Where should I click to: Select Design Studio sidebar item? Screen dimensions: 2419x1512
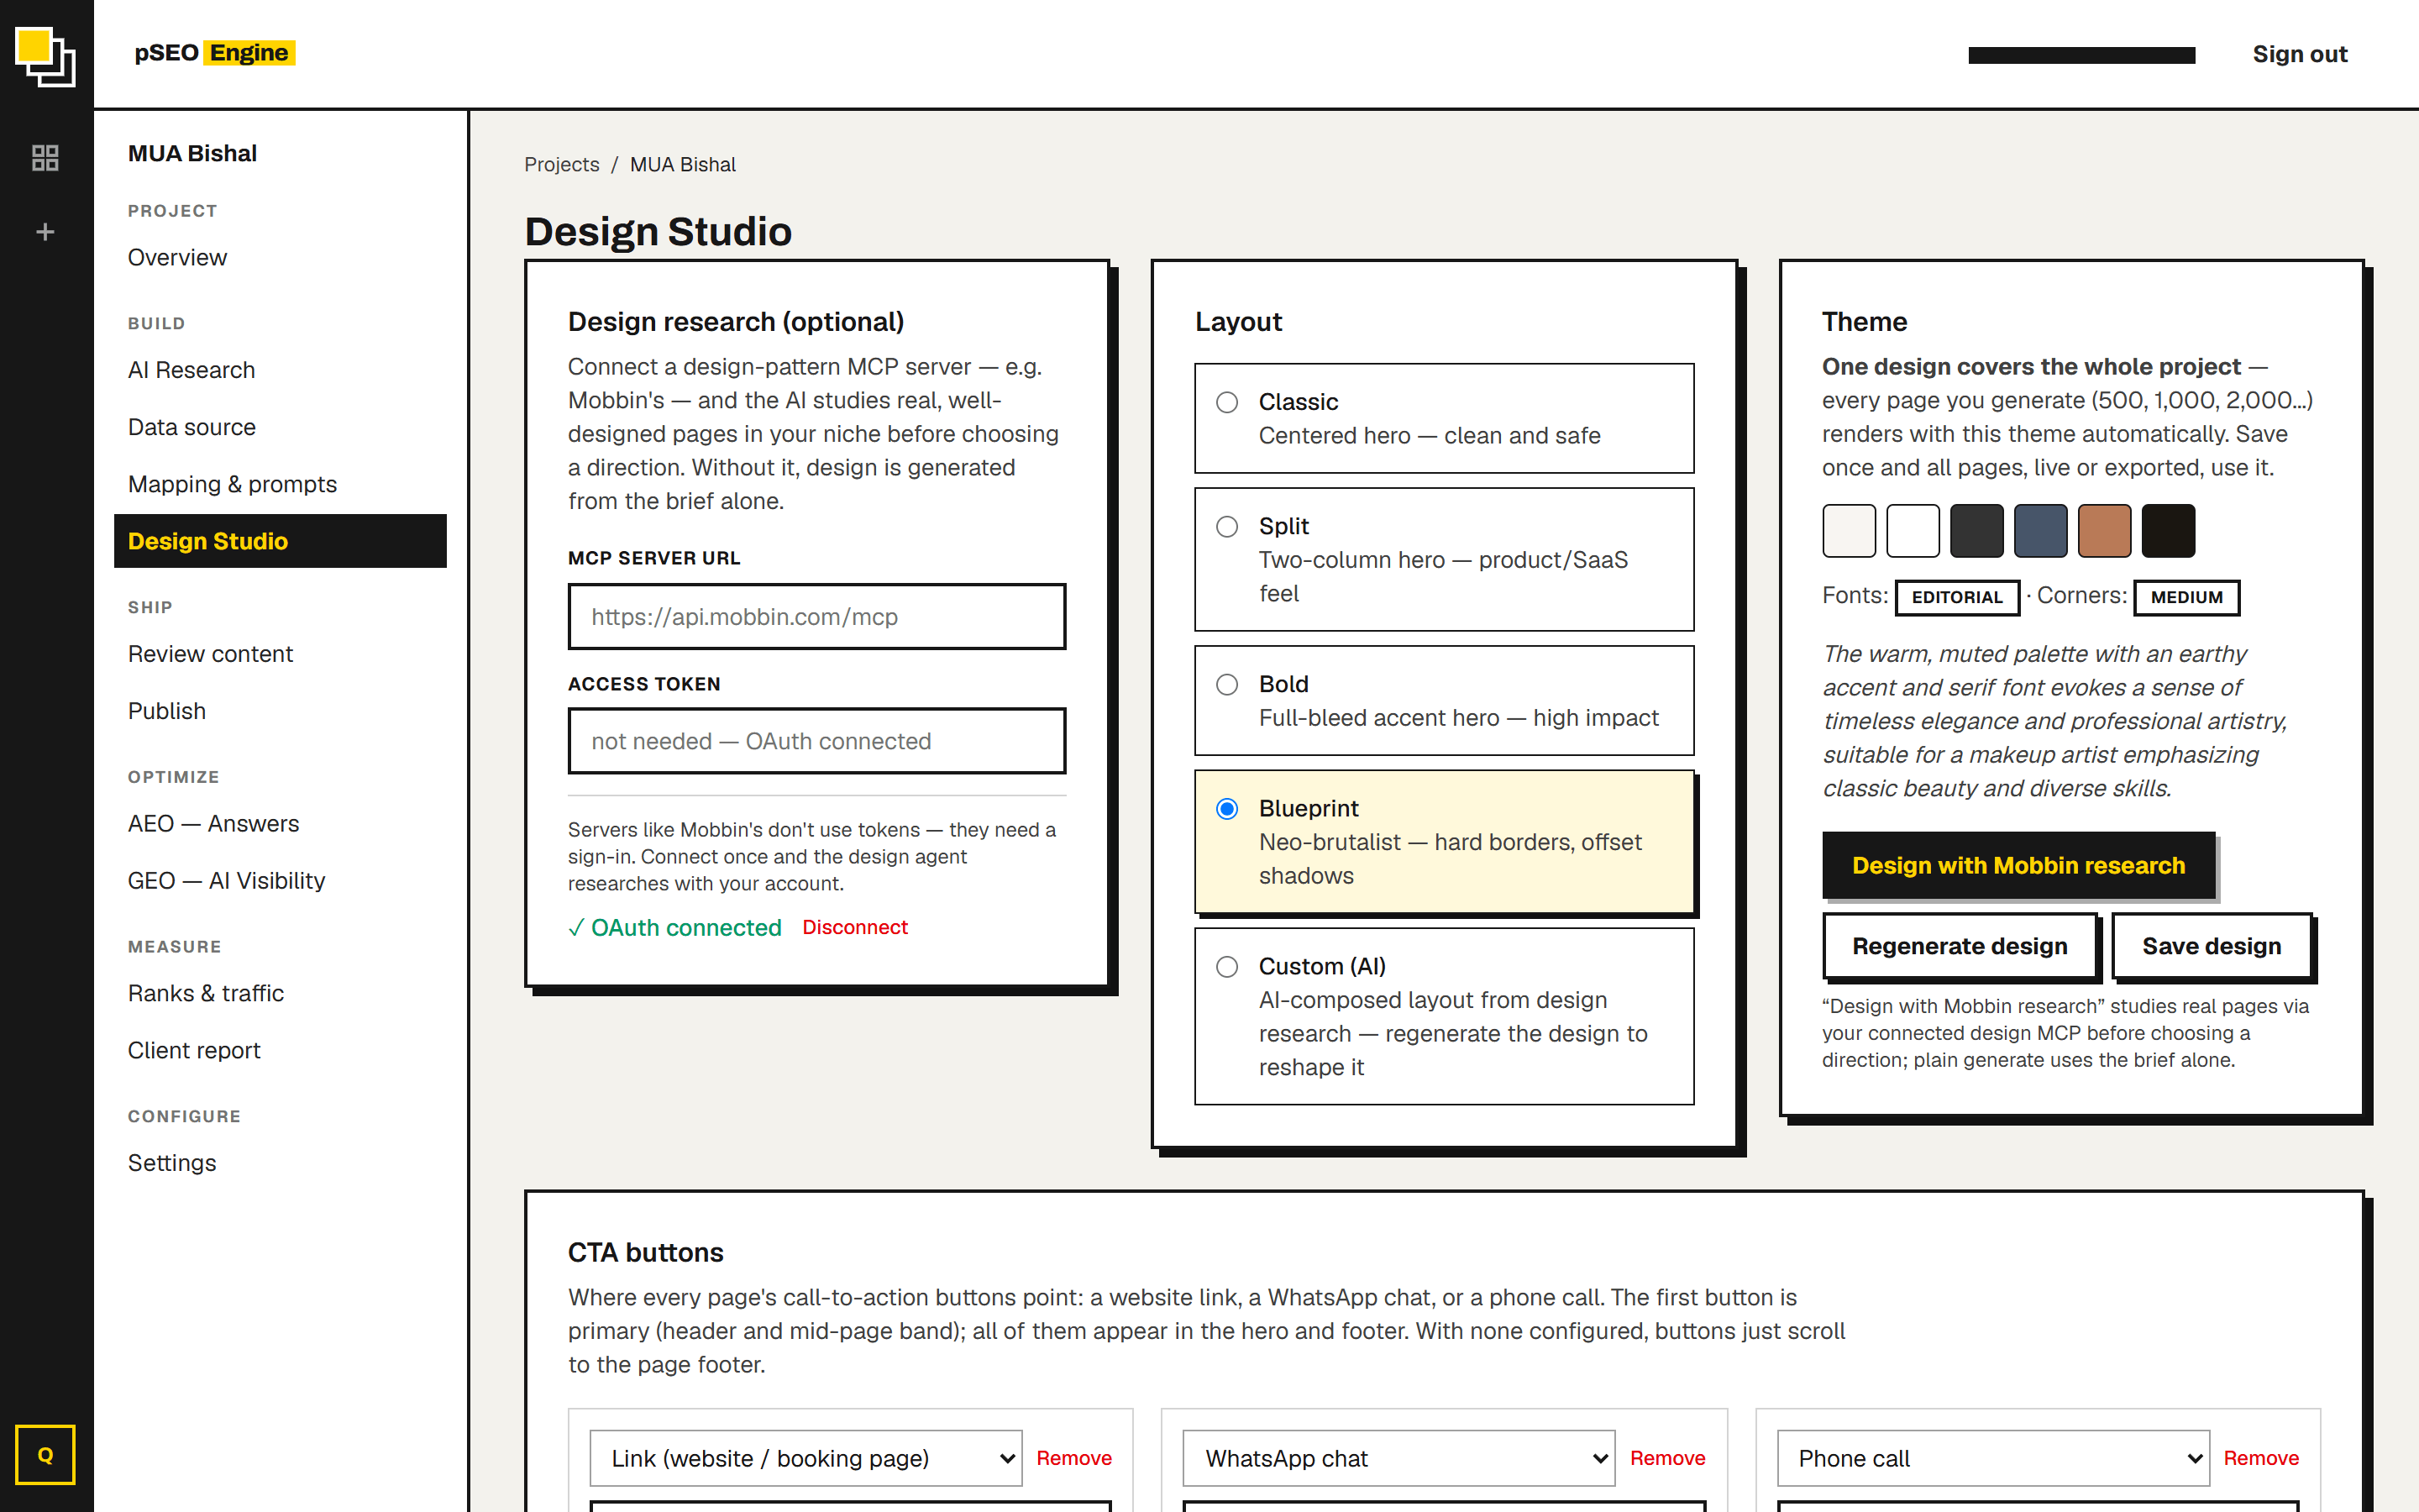(x=280, y=541)
